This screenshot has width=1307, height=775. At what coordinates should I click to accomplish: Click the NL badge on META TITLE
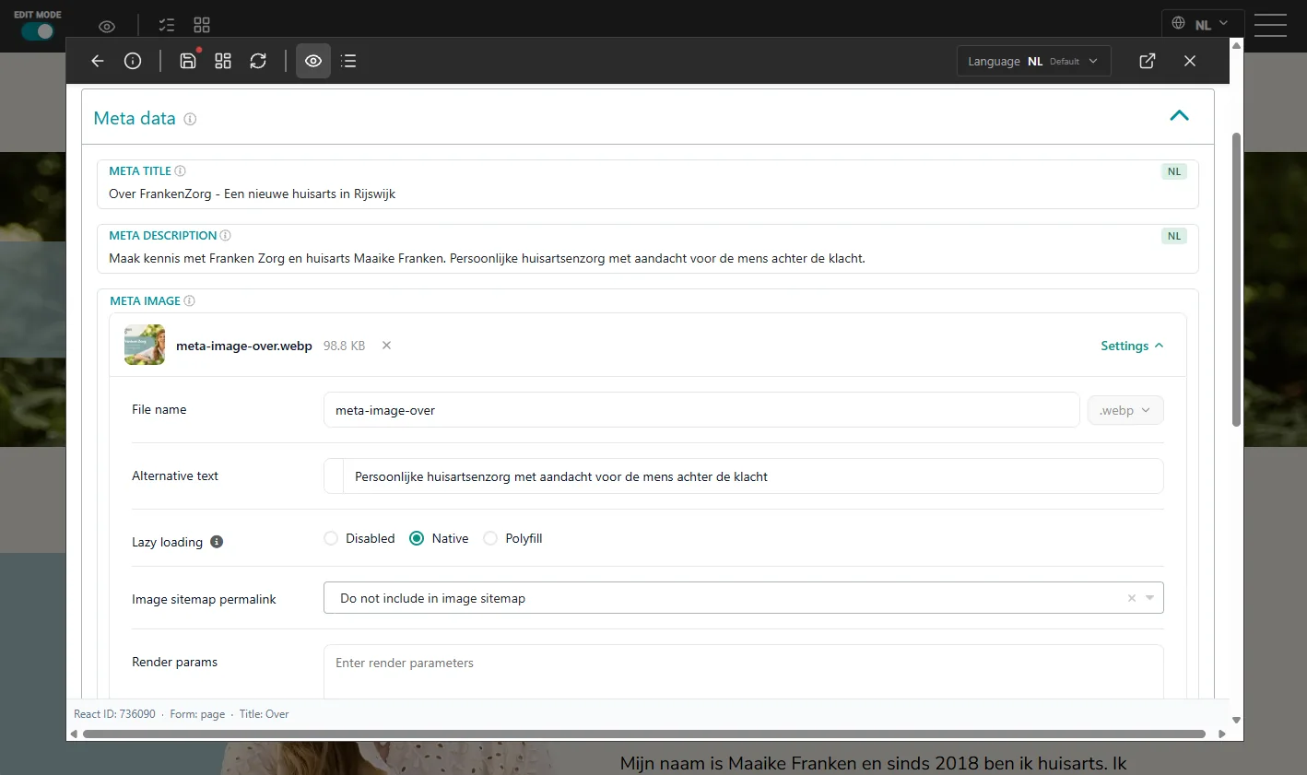point(1174,171)
